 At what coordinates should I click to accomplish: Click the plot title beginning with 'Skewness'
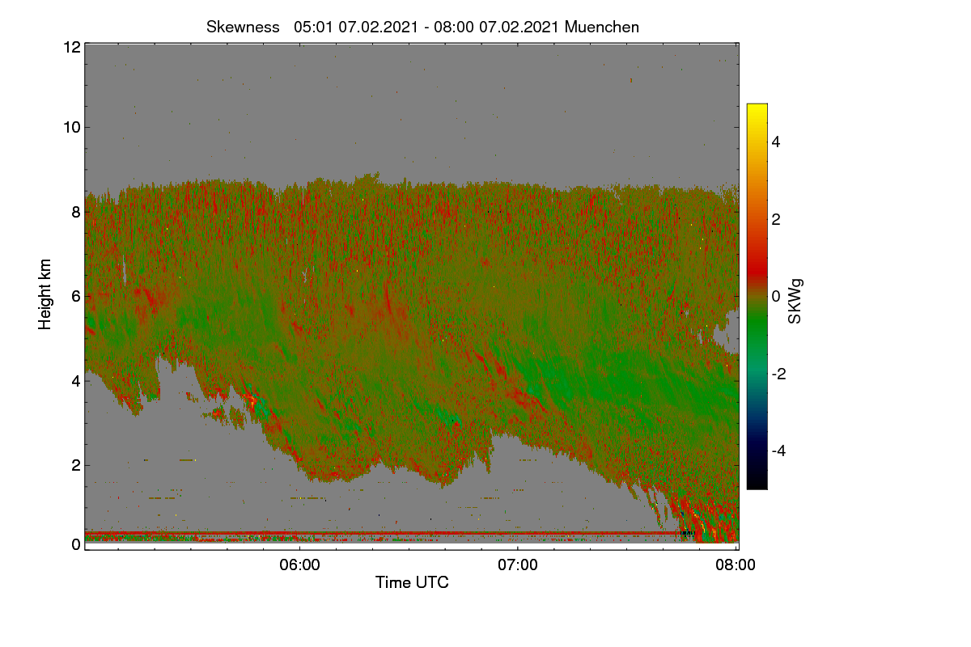point(422,27)
